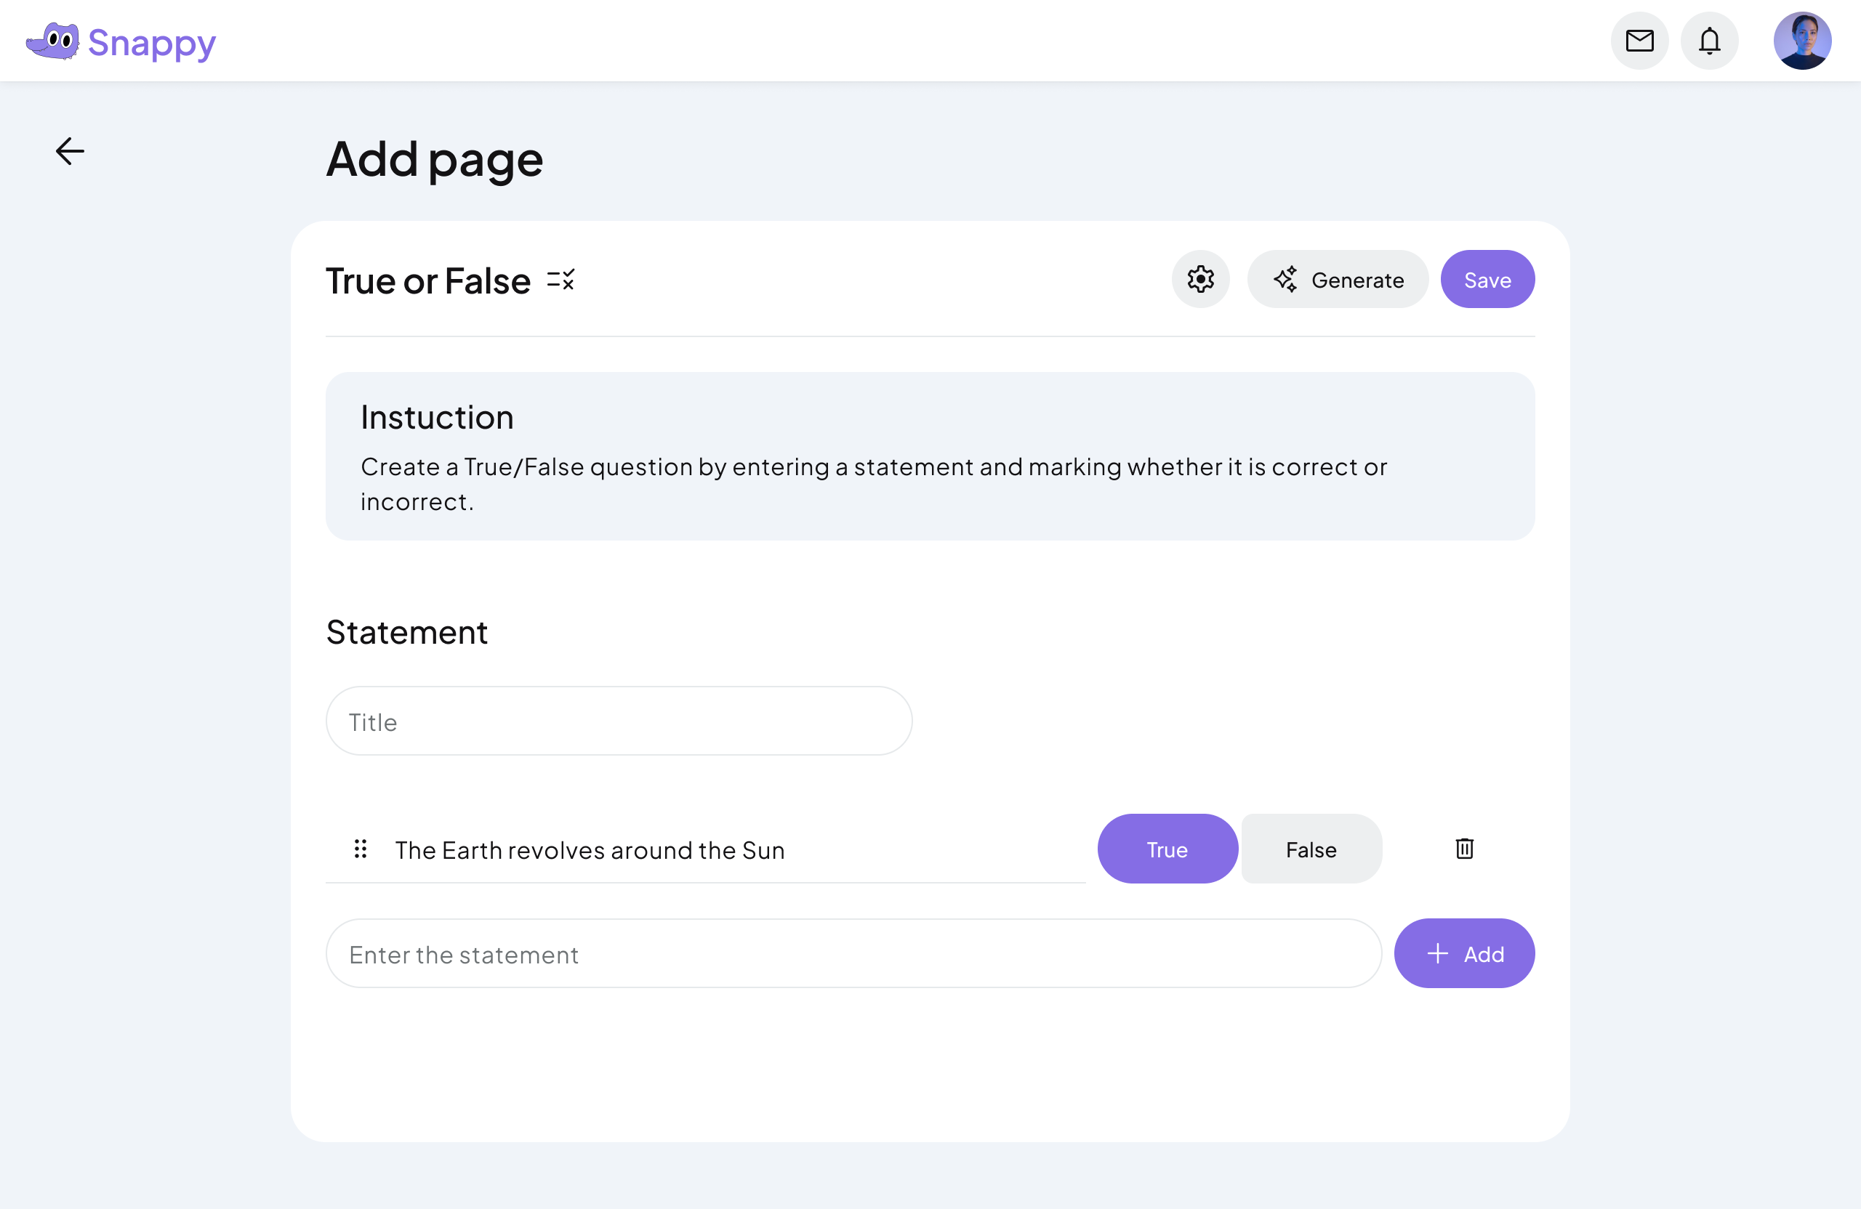Save the page
This screenshot has width=1861, height=1209.
(x=1487, y=279)
